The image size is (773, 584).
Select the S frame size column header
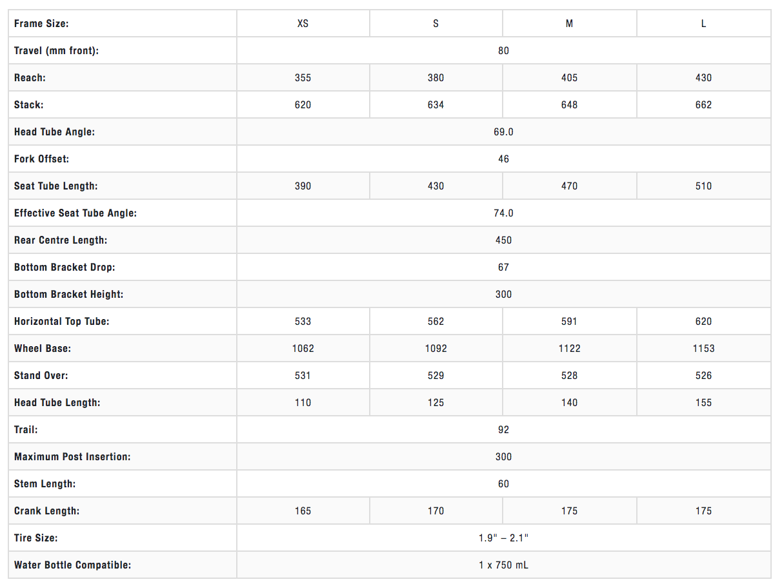click(x=436, y=24)
